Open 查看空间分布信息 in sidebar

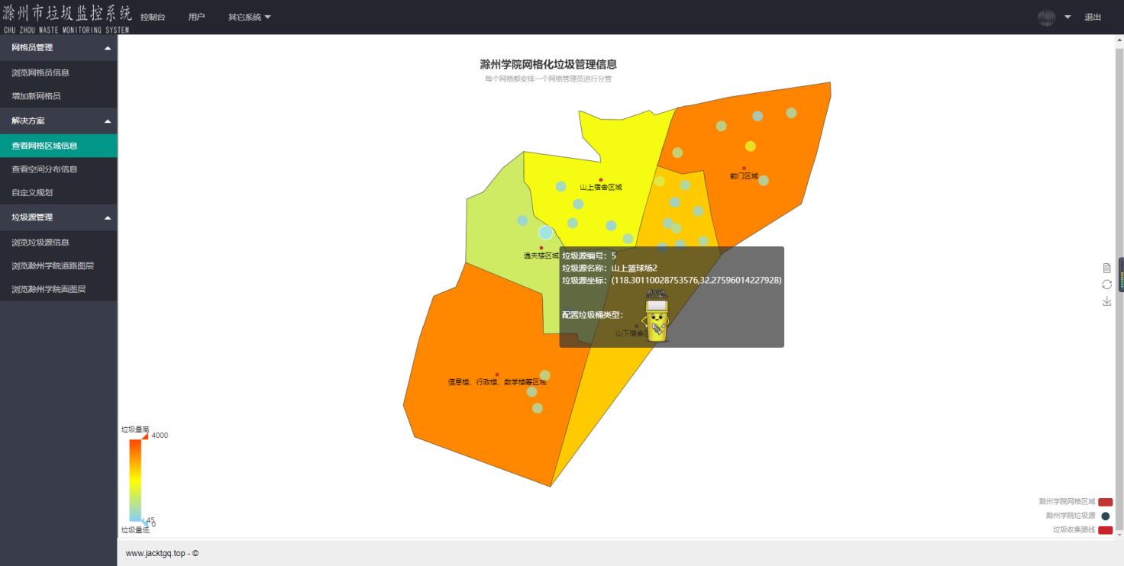[59, 169]
